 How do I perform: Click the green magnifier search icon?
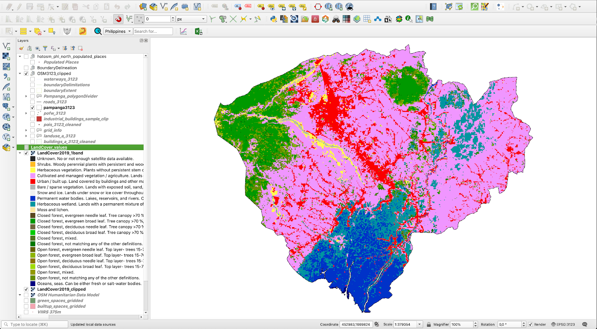click(474, 7)
